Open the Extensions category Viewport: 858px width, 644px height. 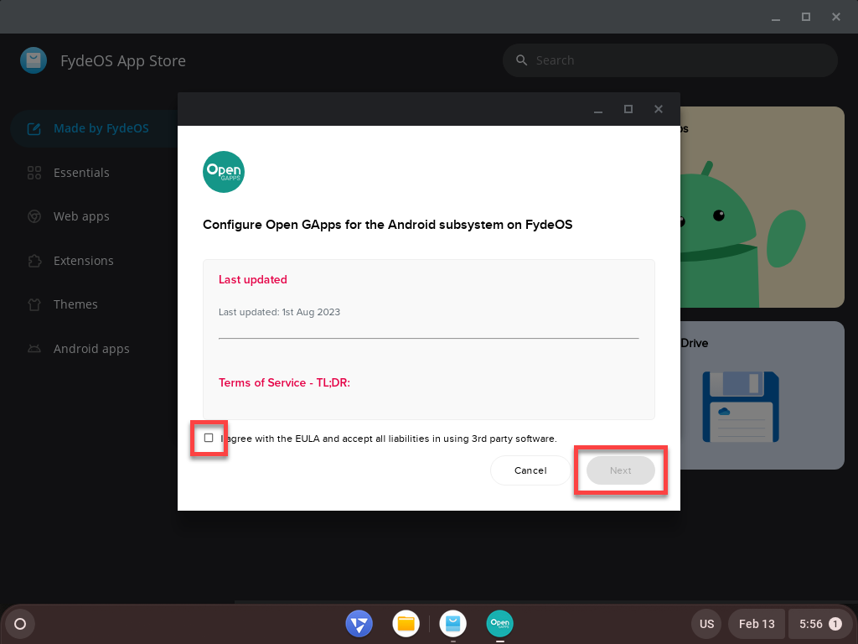point(83,261)
